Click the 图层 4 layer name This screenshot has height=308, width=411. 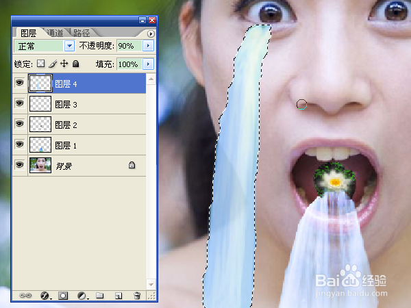(x=66, y=84)
